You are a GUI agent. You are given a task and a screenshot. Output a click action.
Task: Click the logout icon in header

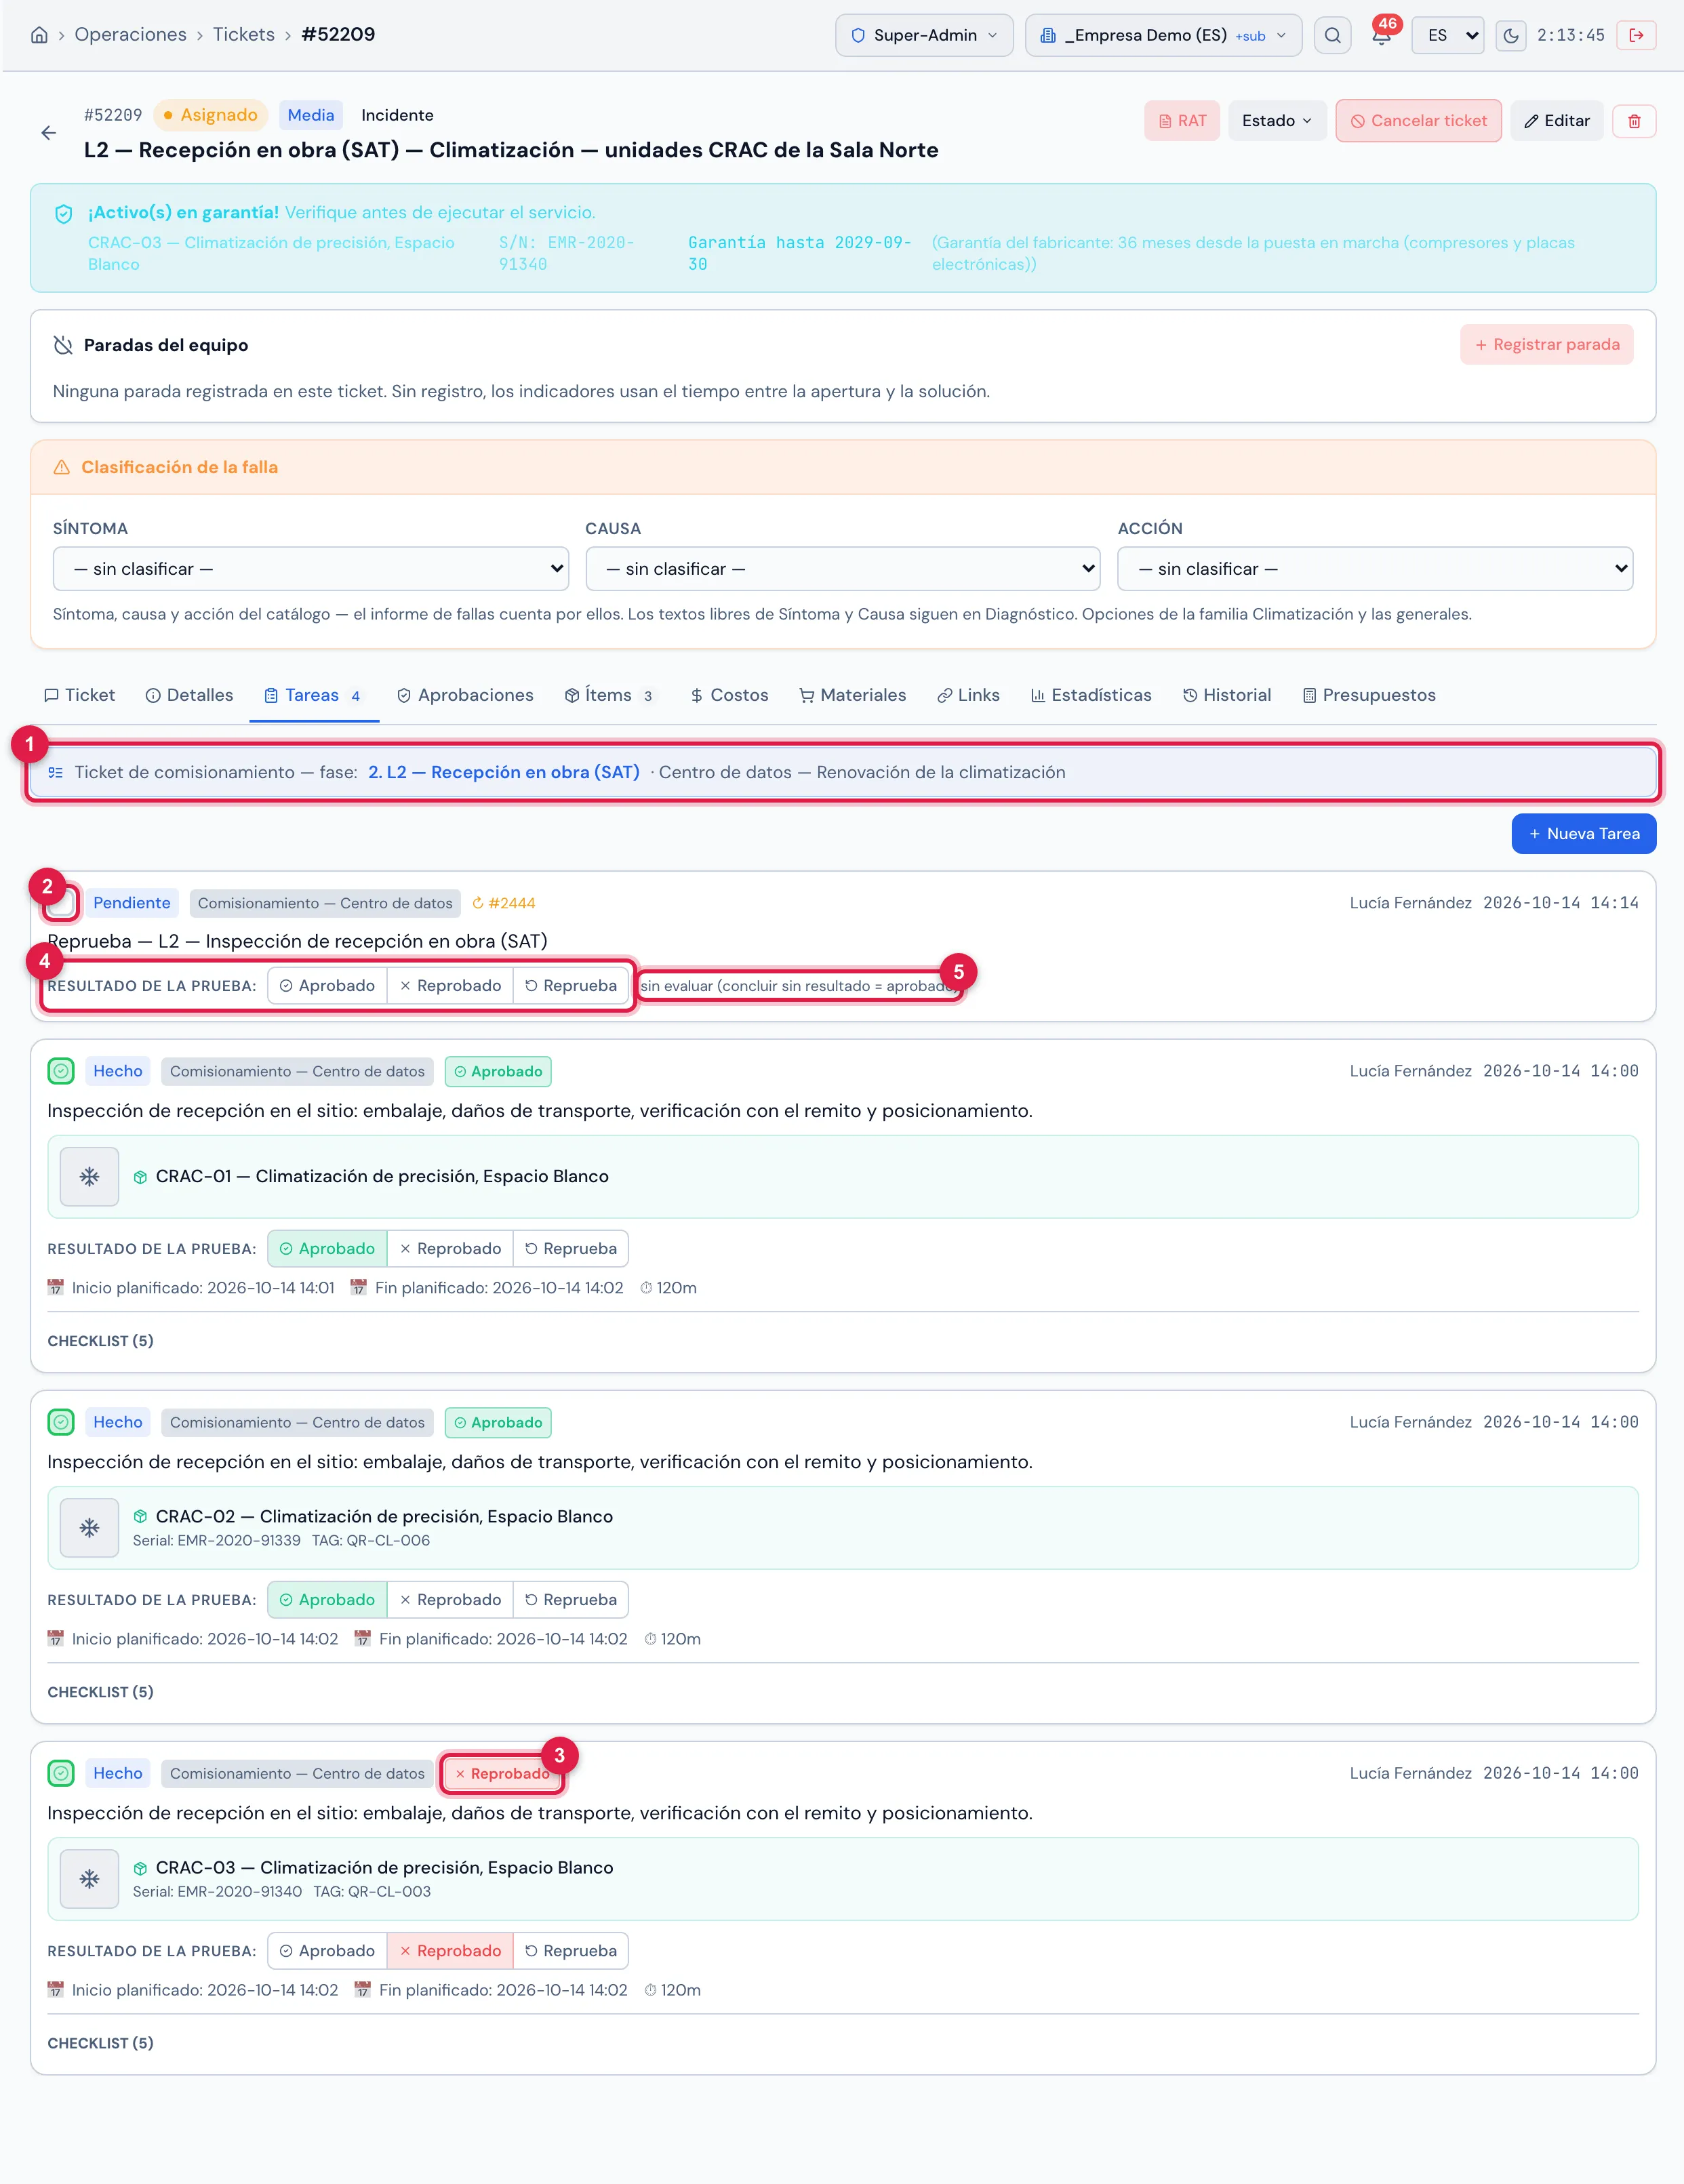[x=1636, y=35]
